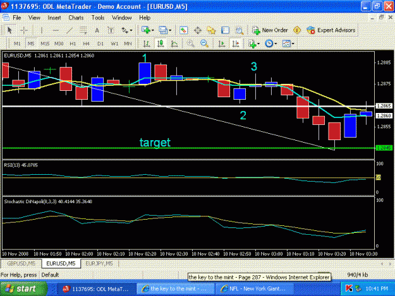Enable Expert Advisors button
This screenshot has height=296, width=395.
click(x=331, y=30)
